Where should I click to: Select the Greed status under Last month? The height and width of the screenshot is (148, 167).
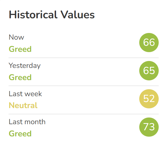[x=20, y=134]
